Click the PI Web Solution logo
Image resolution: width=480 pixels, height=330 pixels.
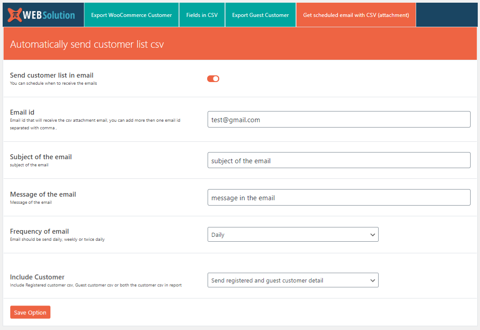pyautogui.click(x=42, y=15)
